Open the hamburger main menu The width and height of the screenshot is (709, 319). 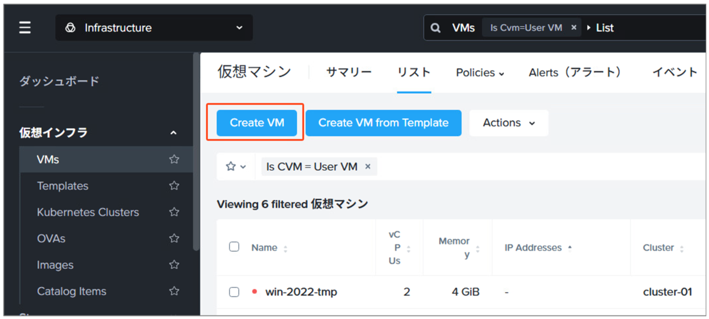25,28
